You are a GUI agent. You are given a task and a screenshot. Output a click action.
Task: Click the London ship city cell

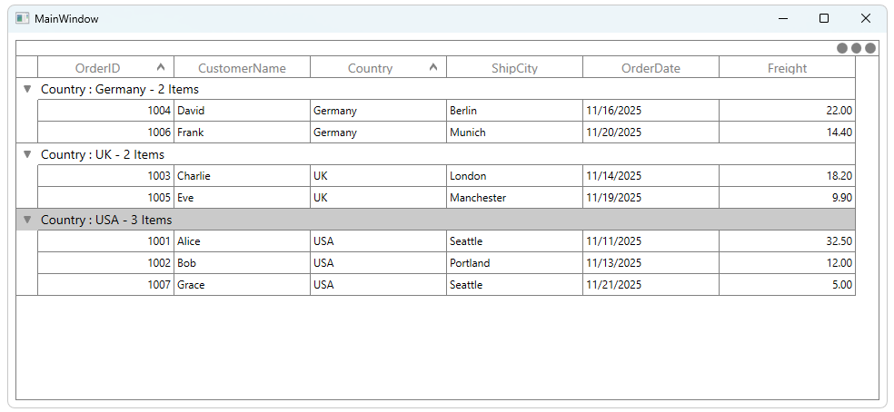[x=515, y=176]
